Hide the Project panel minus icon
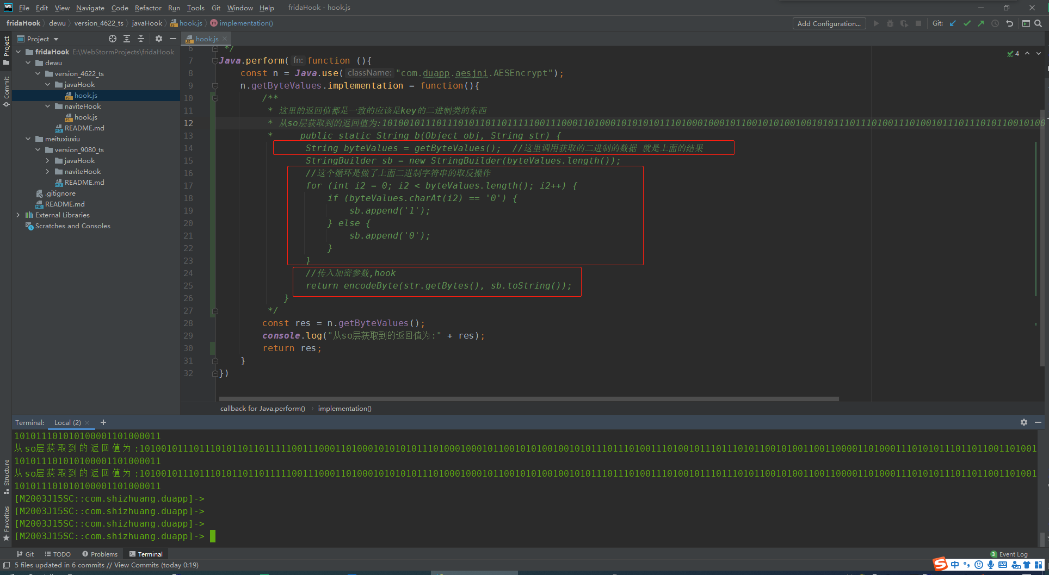 (173, 39)
